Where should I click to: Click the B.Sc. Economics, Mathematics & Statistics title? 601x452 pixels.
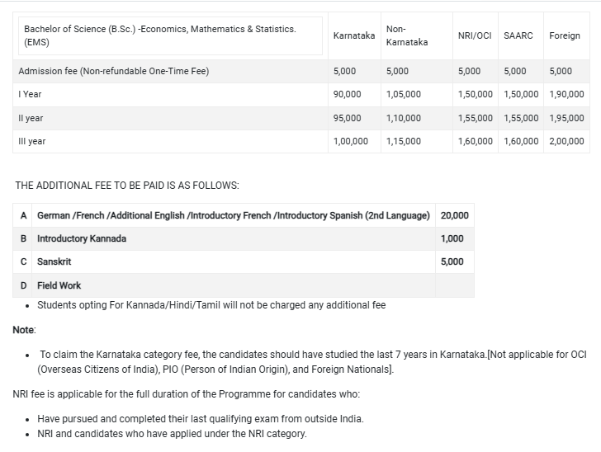(159, 35)
